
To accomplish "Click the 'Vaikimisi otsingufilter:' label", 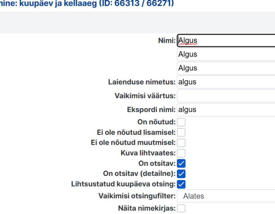I will 137,196.
